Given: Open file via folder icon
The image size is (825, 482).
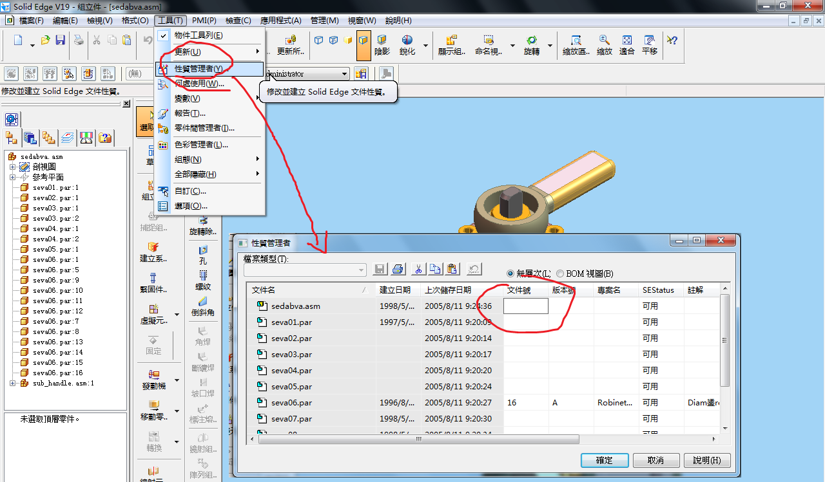Looking at the screenshot, I should point(45,41).
